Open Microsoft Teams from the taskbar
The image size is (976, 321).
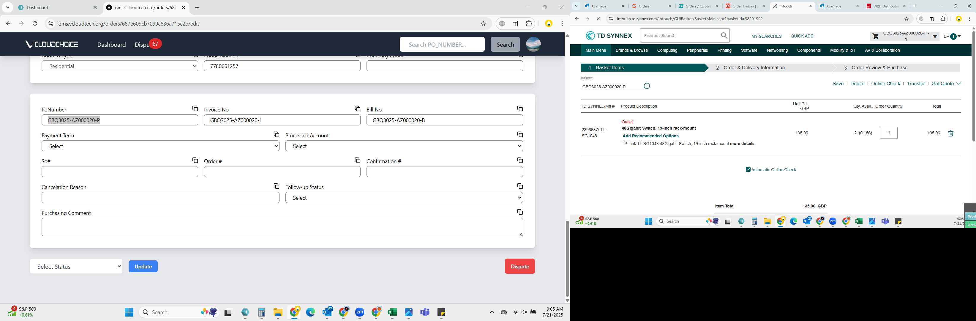click(x=425, y=312)
